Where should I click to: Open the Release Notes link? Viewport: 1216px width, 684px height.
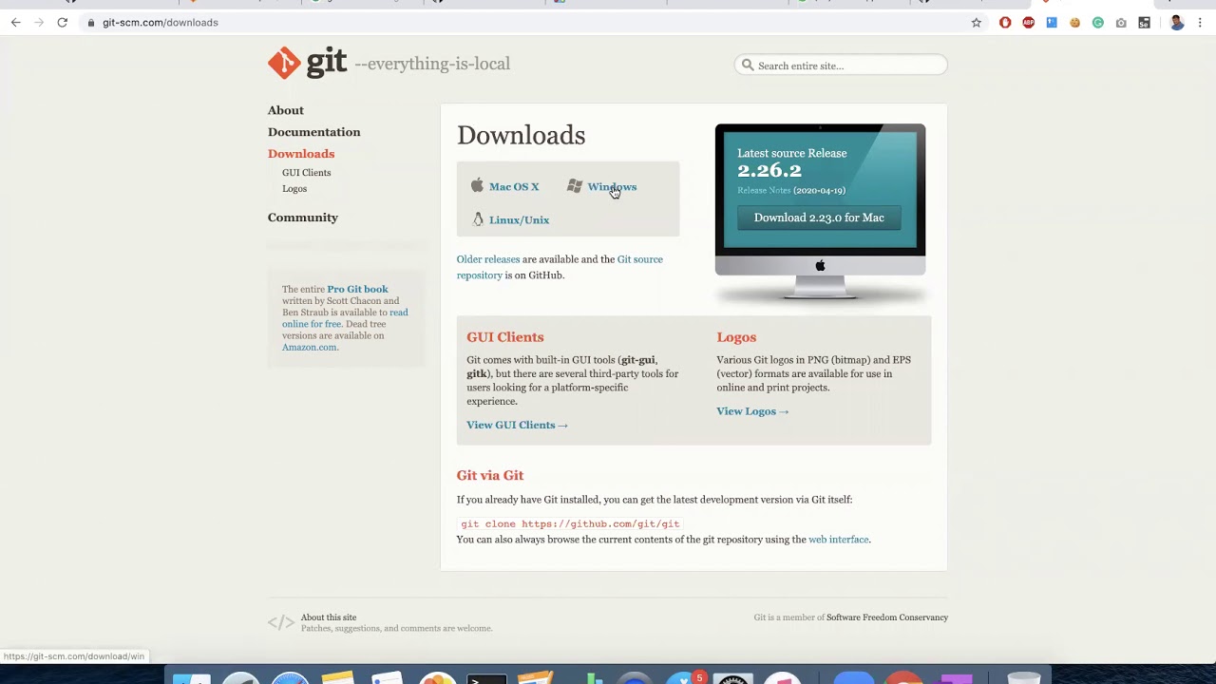click(764, 190)
